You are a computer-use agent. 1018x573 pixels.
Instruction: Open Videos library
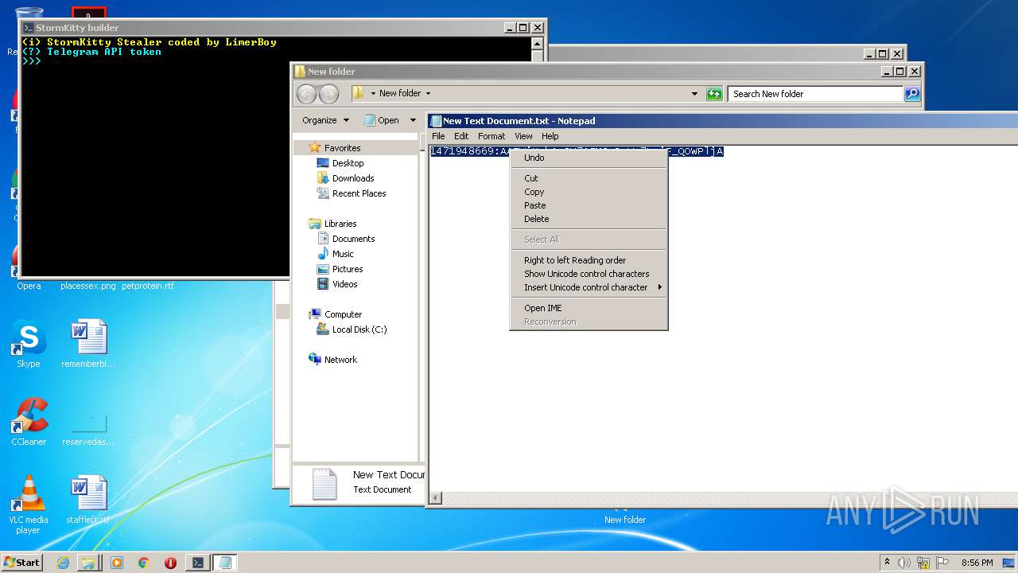pyautogui.click(x=344, y=284)
